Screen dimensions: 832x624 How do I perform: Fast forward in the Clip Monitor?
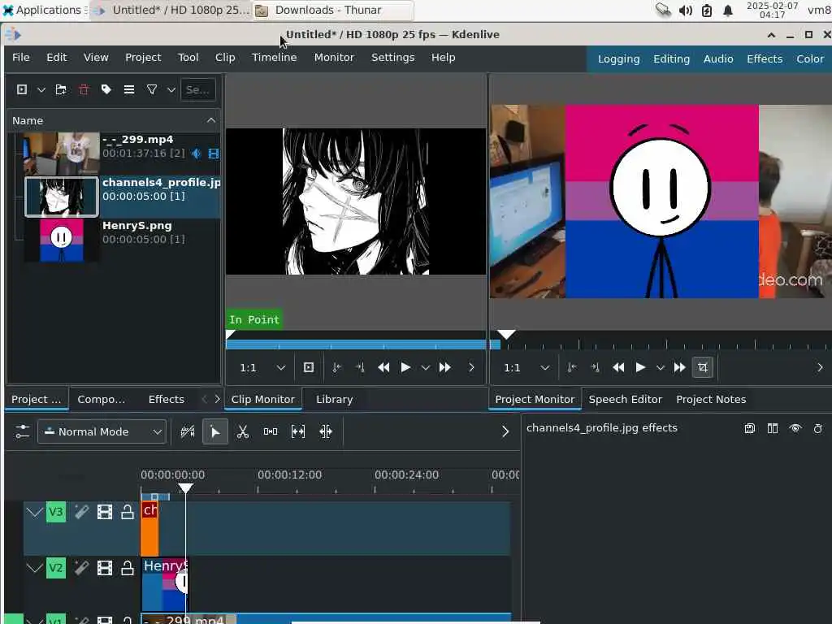(x=444, y=367)
